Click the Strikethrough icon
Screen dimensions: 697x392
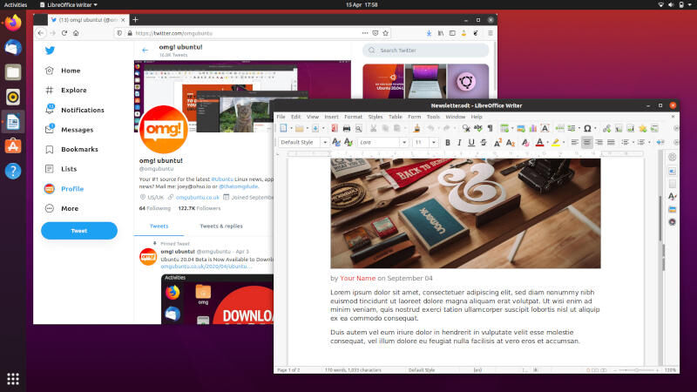[484, 142]
